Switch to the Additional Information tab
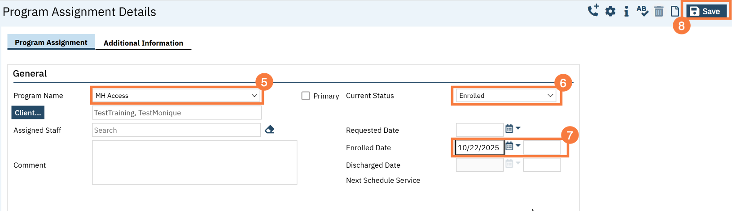Screen dimensions: 732x211 [x=143, y=43]
